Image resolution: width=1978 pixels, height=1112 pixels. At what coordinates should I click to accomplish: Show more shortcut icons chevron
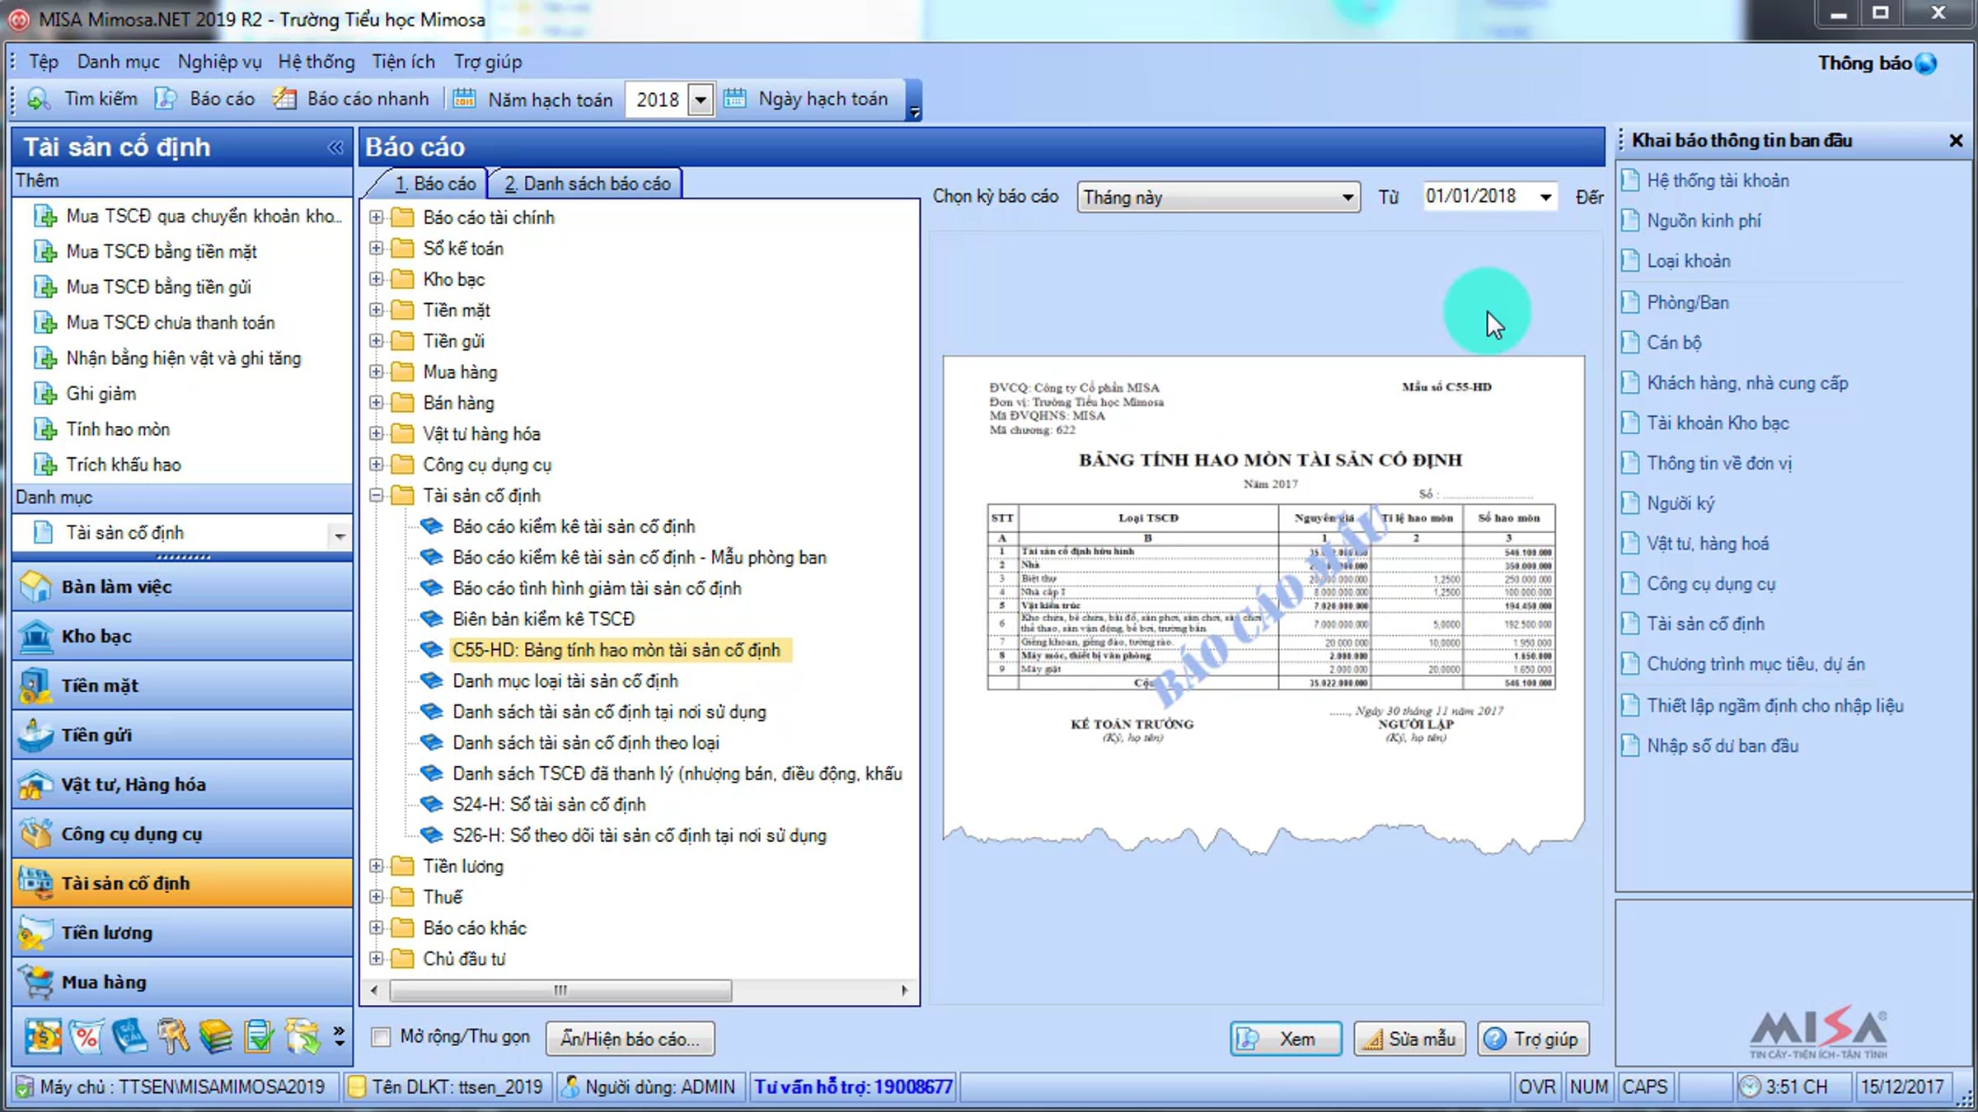tap(339, 1036)
